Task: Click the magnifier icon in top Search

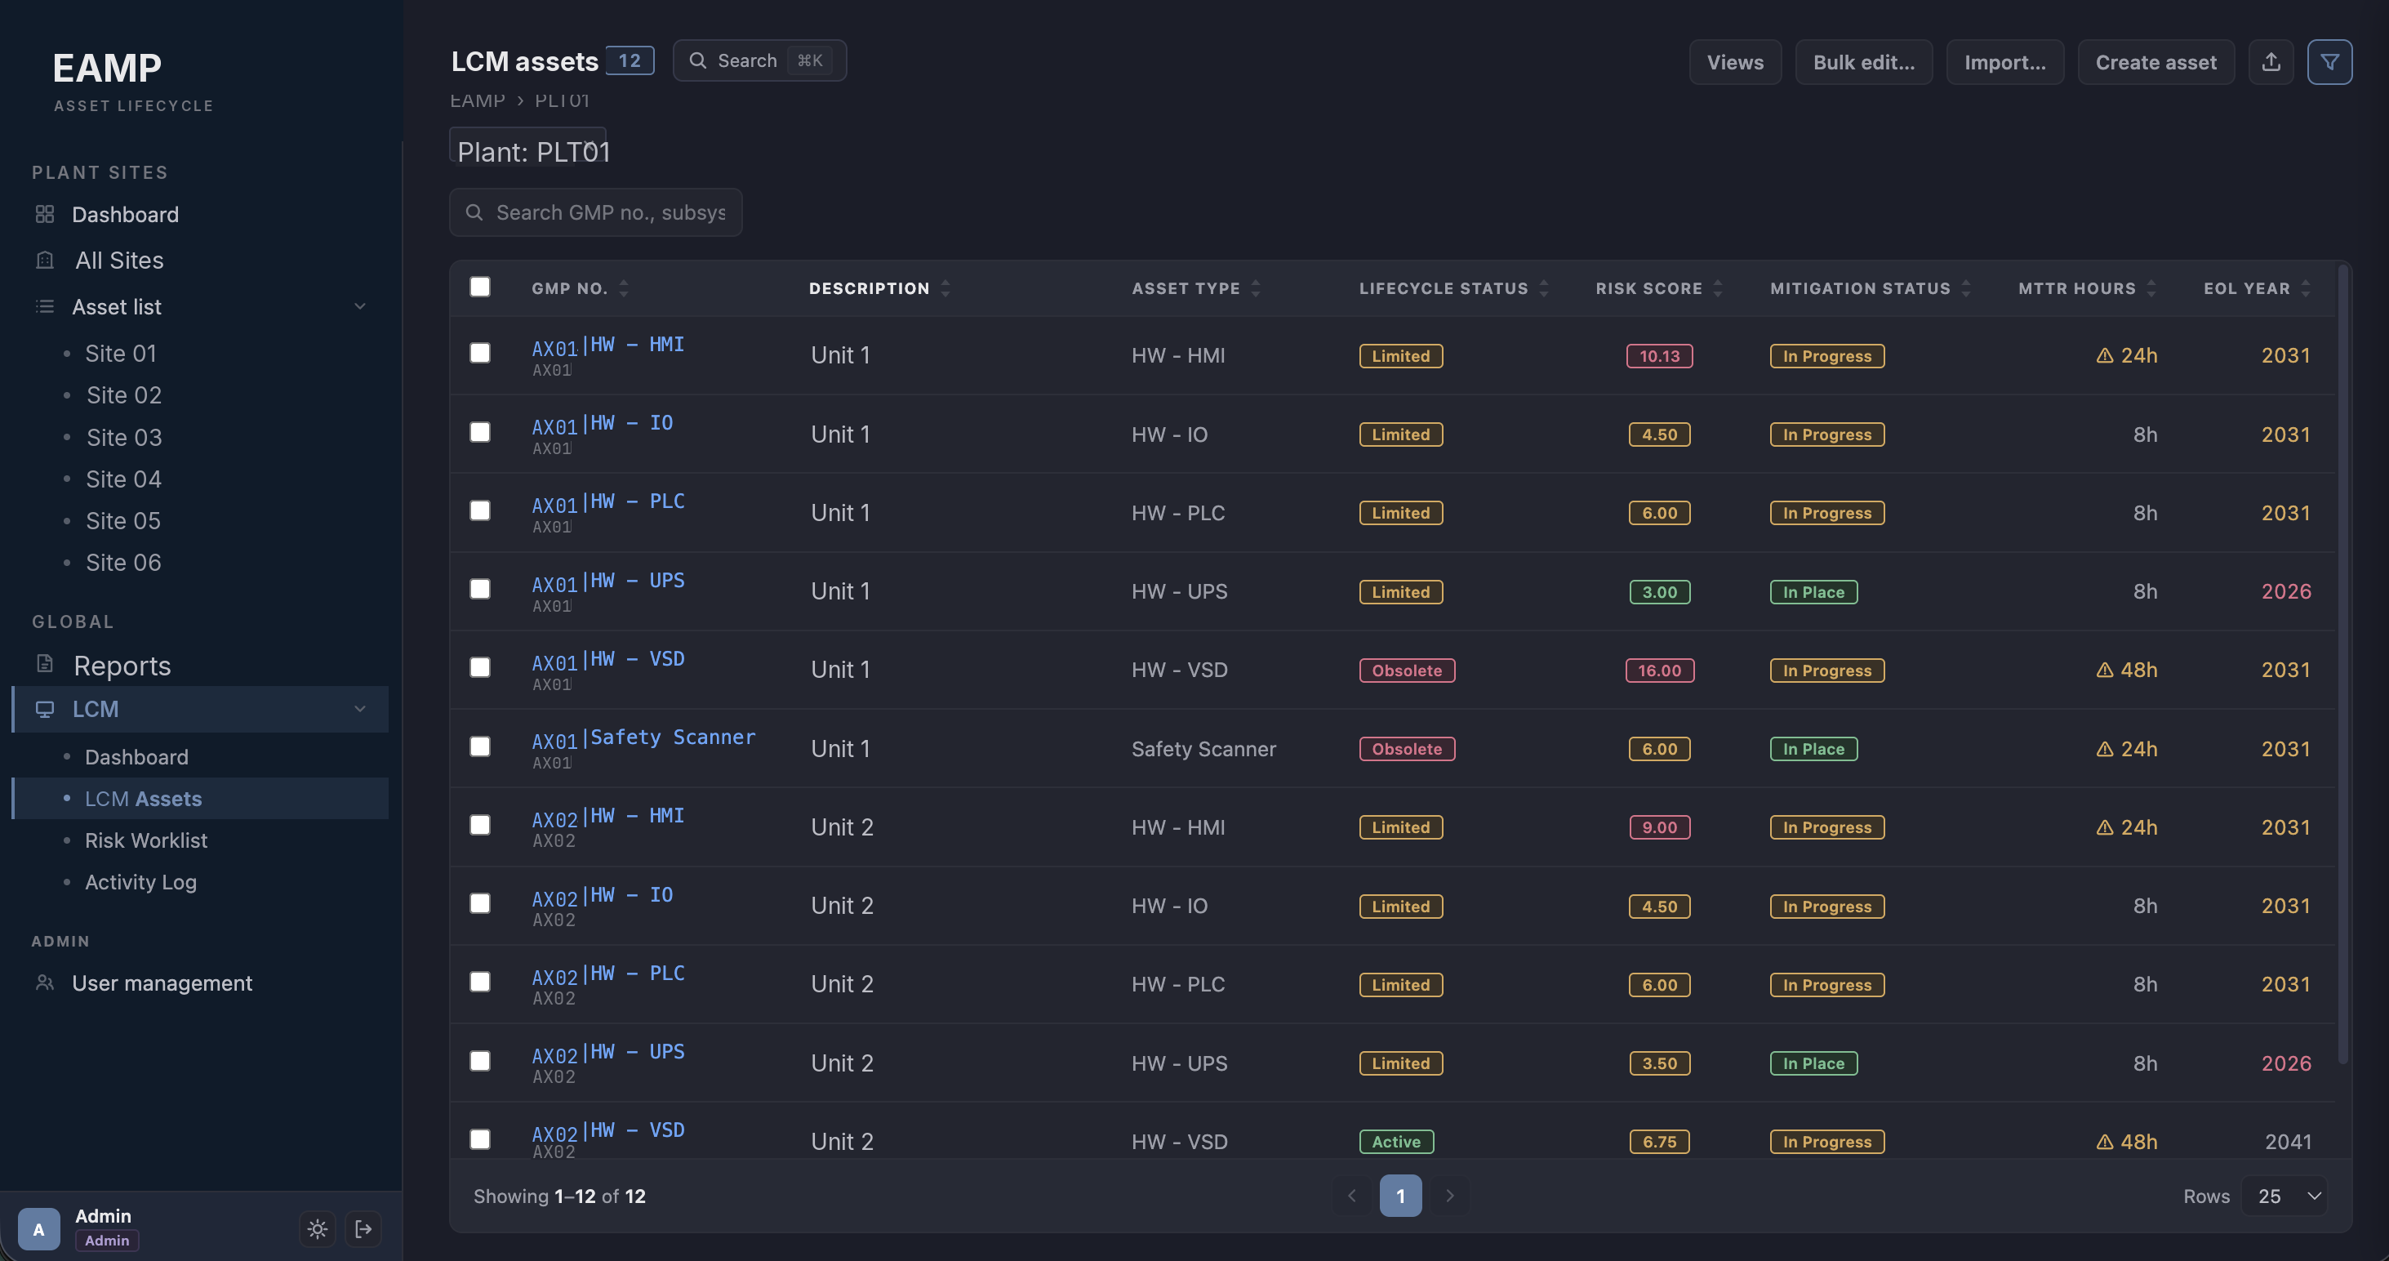Action: 697,60
